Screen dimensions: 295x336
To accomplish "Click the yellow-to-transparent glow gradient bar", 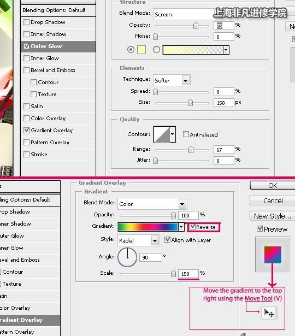I will 193,50.
